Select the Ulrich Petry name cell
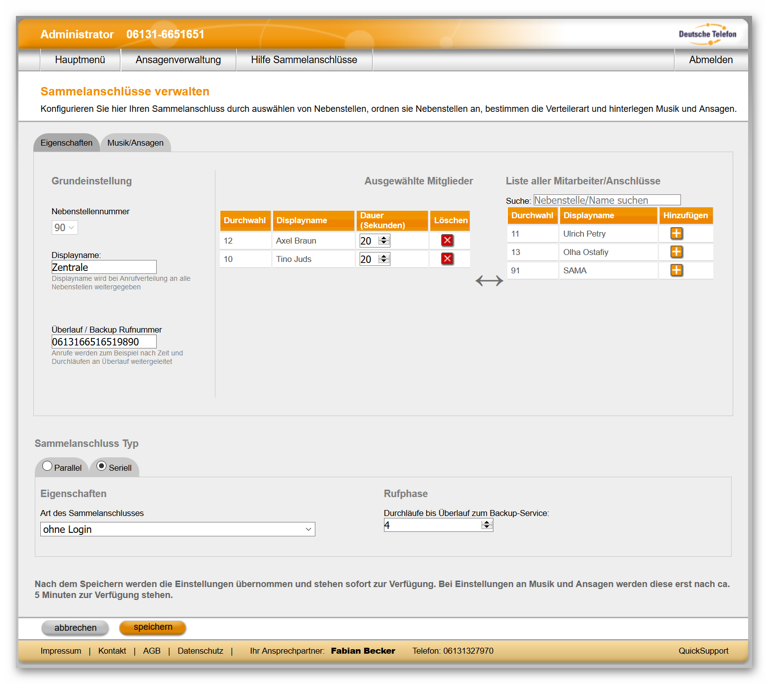 tap(608, 234)
